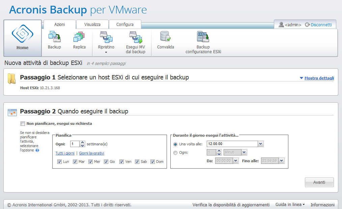Open the Replica tool
The image size is (342, 209).
(x=79, y=37)
